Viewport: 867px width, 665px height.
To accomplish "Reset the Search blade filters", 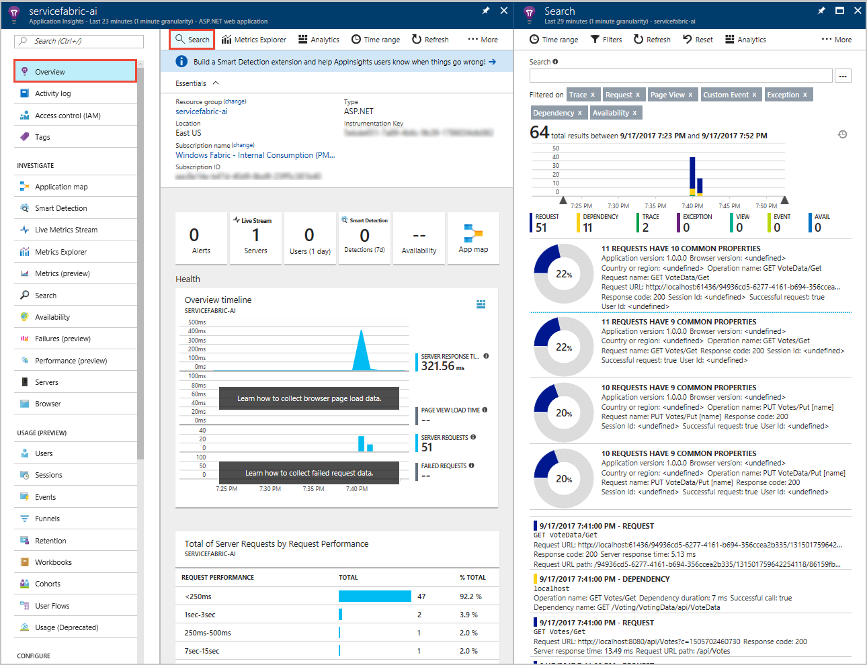I will (x=698, y=40).
